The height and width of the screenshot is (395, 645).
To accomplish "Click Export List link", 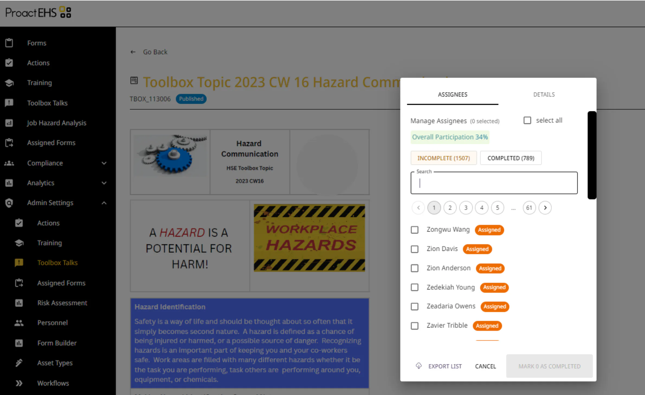I will [445, 366].
